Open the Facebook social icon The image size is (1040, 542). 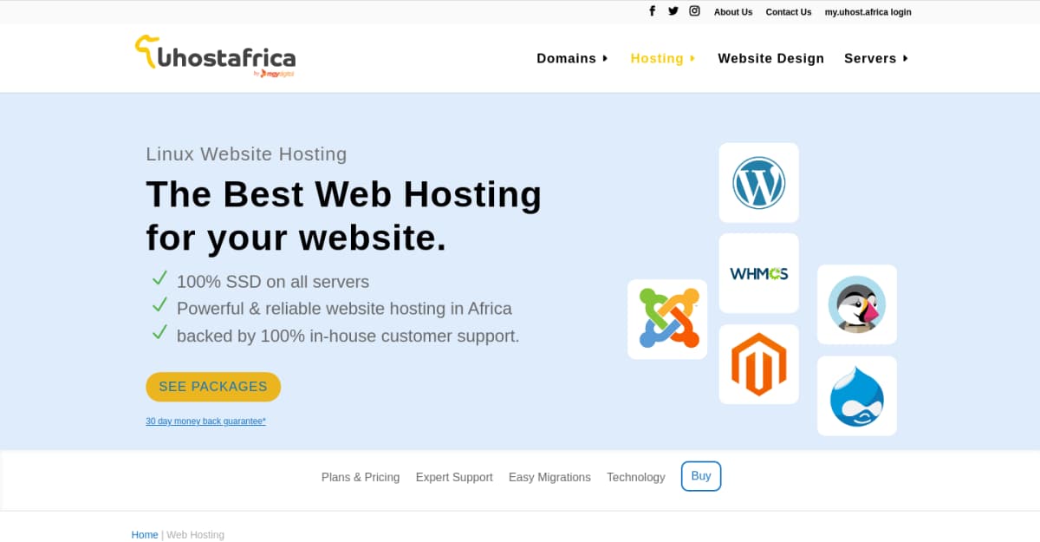coord(653,11)
